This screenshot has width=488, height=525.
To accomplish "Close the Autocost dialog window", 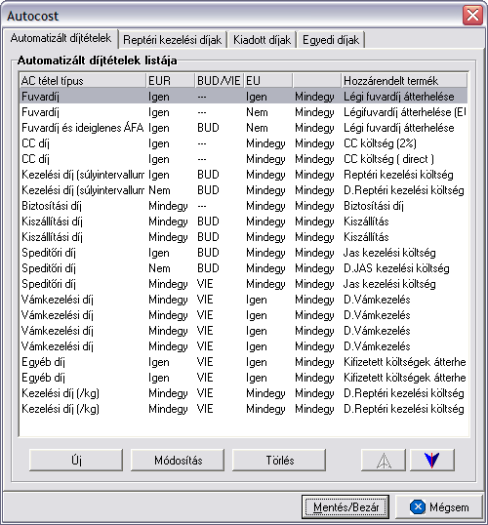I will coord(472,15).
